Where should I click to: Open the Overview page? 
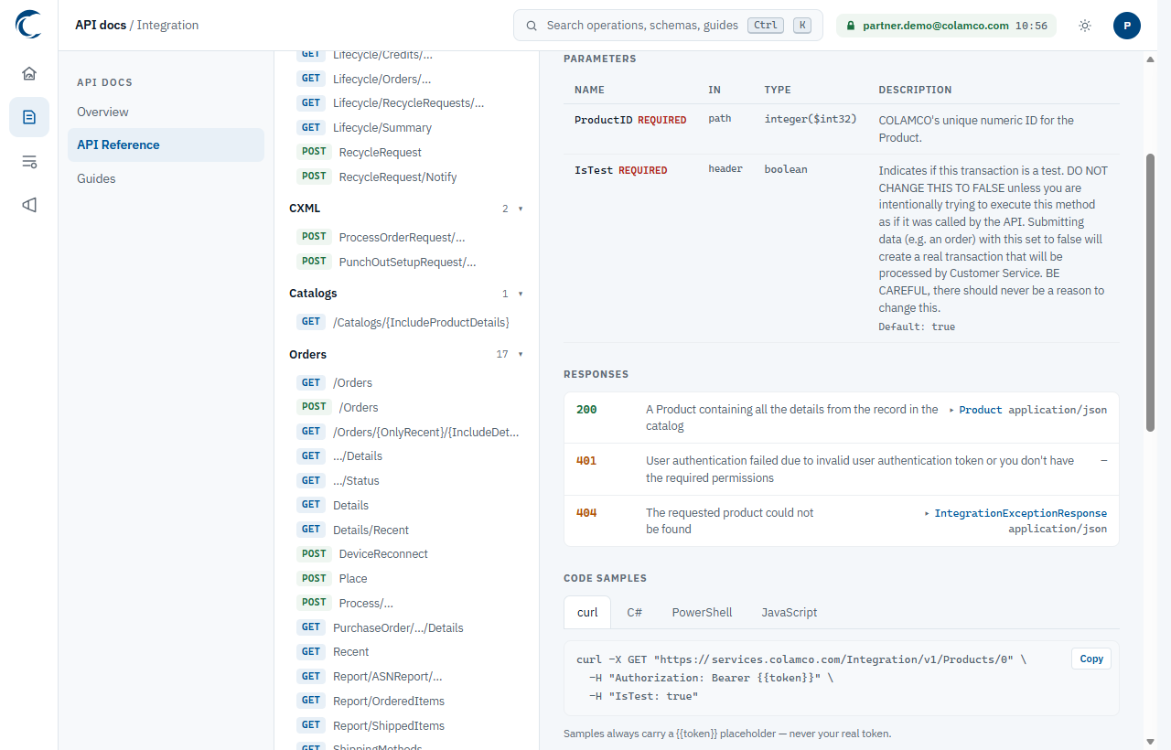click(166, 112)
